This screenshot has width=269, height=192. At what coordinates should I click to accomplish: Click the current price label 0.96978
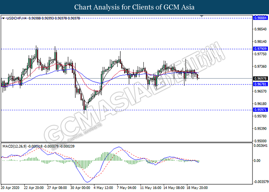coord(261,78)
